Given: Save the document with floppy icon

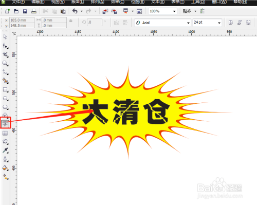Looking at the screenshot, I should point(25,11).
